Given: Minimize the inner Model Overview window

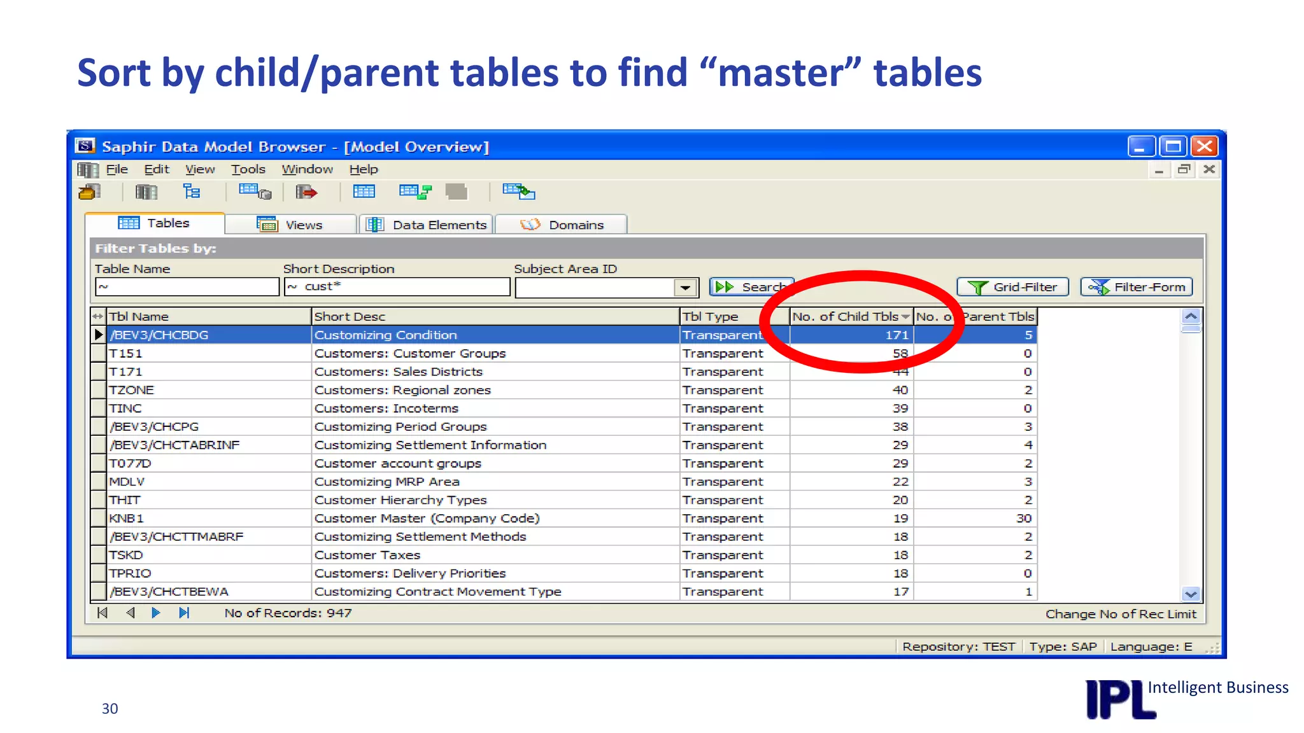Looking at the screenshot, I should [x=1159, y=170].
